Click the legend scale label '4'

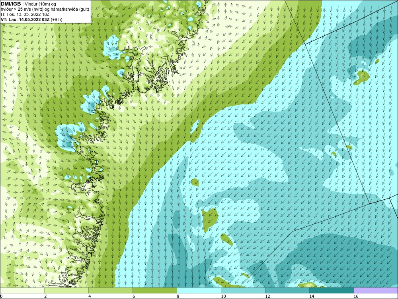pos(90,296)
